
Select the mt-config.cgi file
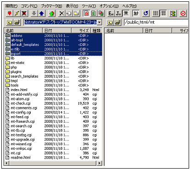click(x=53, y=113)
